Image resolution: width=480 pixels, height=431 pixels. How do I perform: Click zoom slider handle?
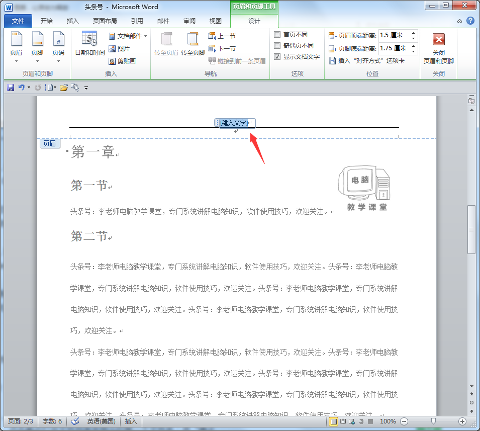point(433,421)
